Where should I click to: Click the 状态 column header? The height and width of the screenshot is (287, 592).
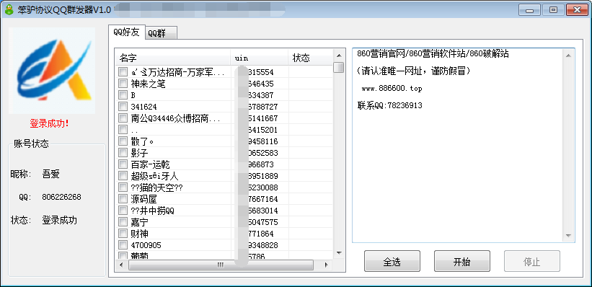[x=310, y=58]
